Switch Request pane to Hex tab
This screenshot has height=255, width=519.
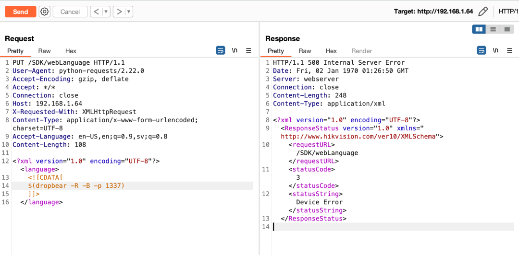[x=71, y=51]
